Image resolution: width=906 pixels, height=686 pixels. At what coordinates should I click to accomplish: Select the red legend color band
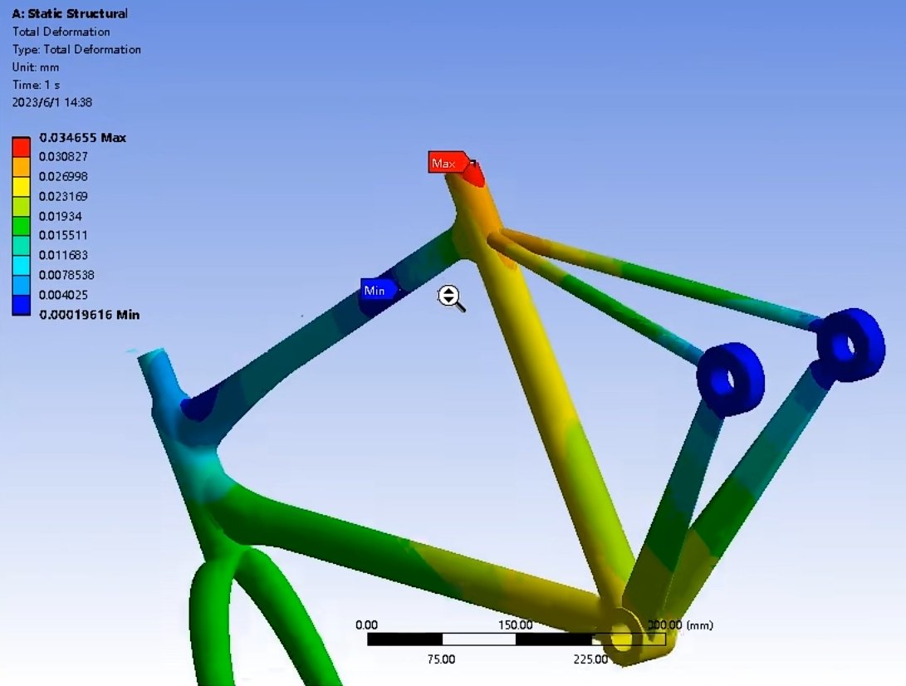point(23,147)
